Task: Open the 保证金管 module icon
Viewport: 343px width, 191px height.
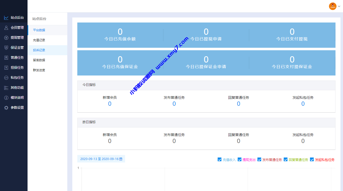Action: coord(6,47)
